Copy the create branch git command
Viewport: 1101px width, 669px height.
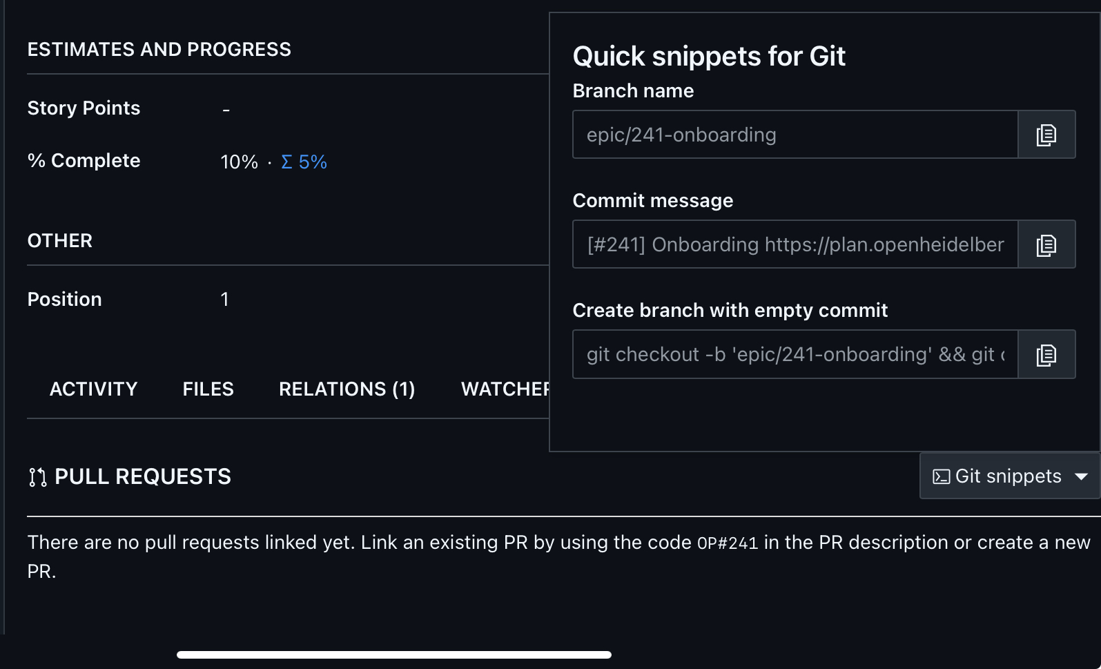1046,355
